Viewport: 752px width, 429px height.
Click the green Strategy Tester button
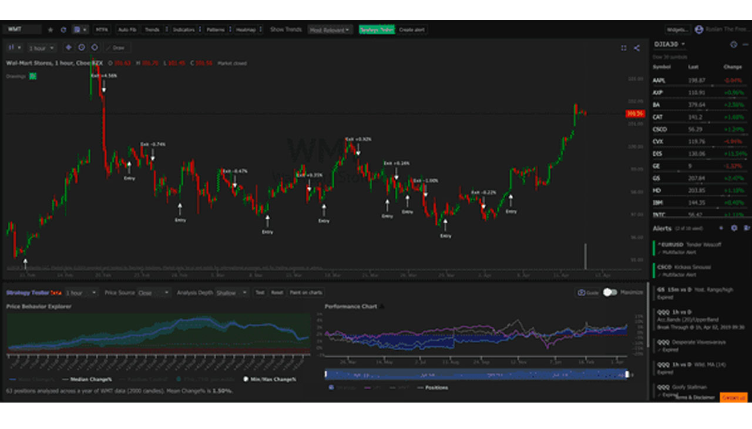tap(377, 29)
